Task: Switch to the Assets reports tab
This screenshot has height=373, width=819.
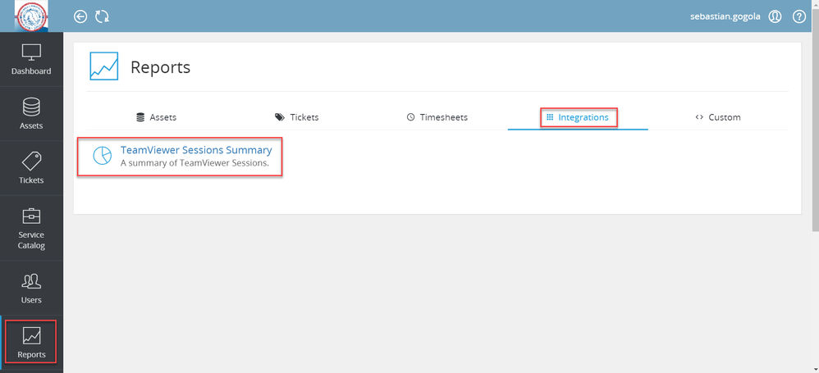Action: pos(156,117)
